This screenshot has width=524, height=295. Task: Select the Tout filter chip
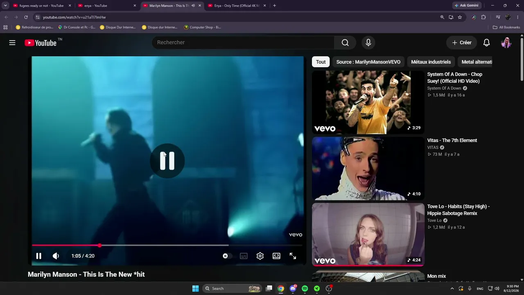click(x=321, y=62)
